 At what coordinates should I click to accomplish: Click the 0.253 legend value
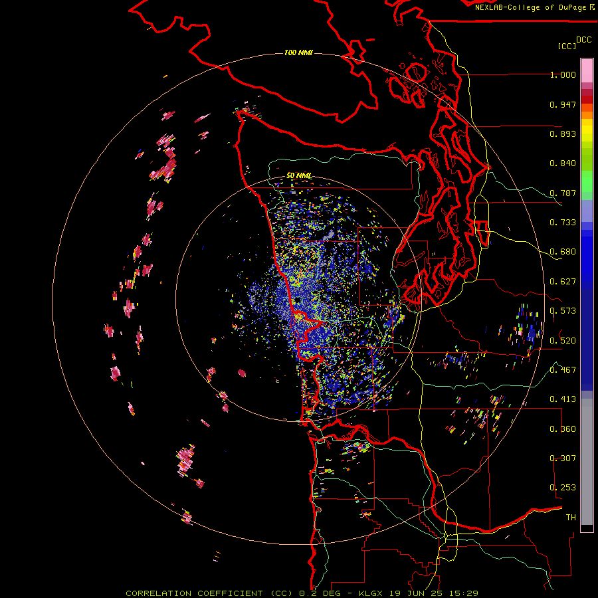563,488
